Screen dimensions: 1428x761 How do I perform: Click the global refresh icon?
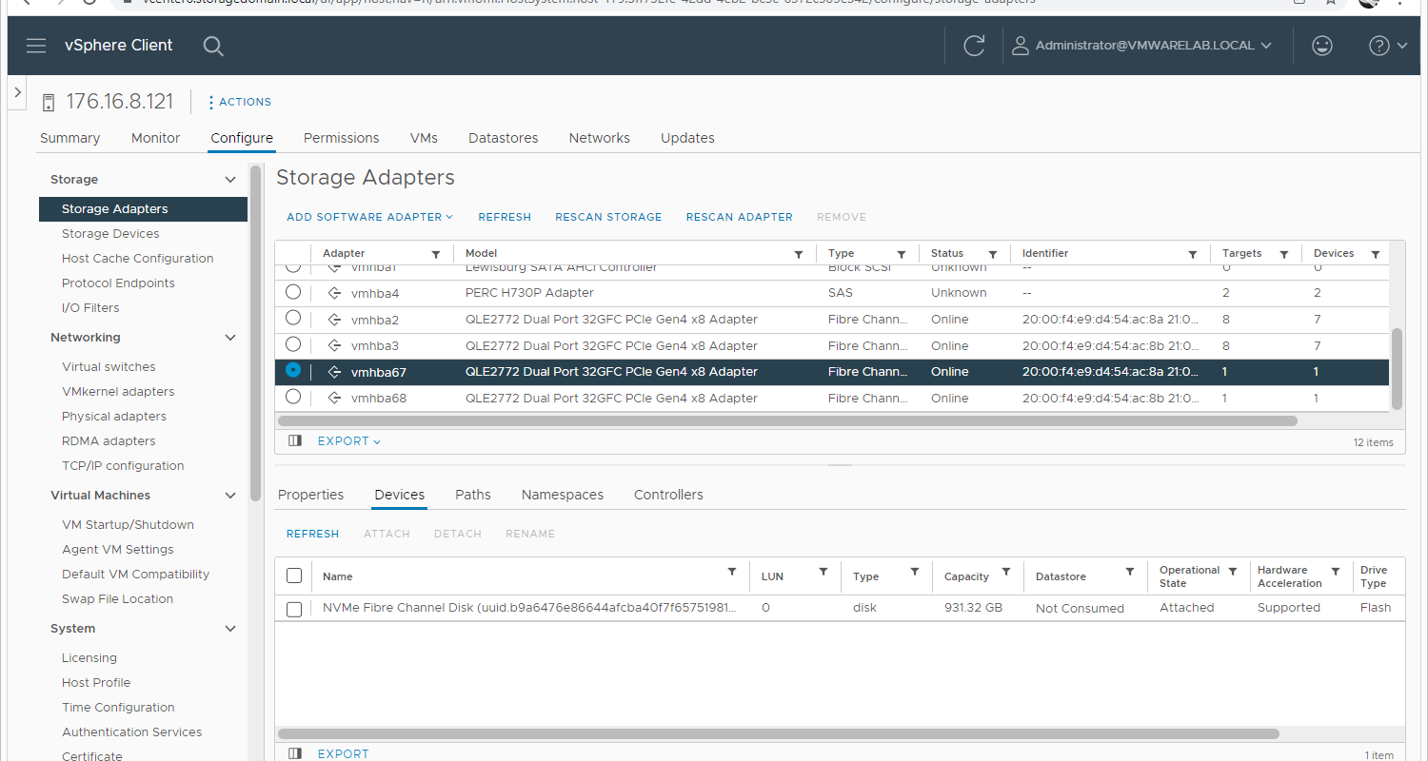coord(974,46)
